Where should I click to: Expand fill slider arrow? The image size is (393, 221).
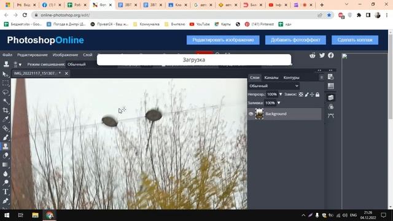pyautogui.click(x=278, y=103)
